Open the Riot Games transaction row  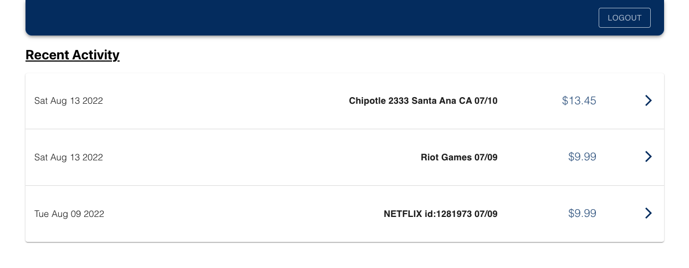tap(345, 158)
